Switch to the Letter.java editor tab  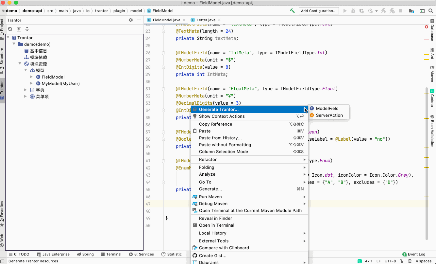click(x=206, y=20)
